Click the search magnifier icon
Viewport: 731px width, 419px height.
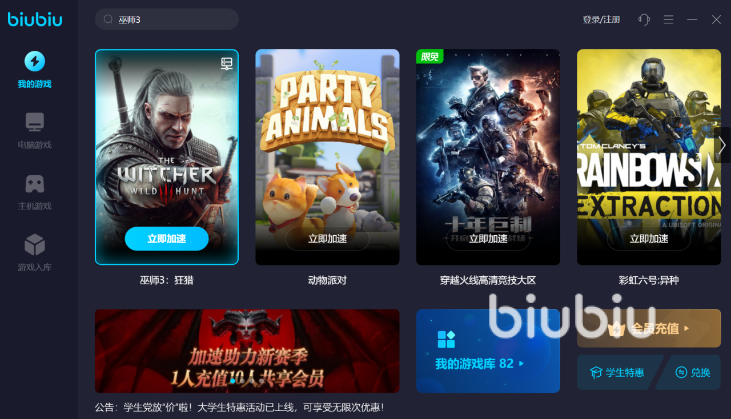tap(108, 19)
